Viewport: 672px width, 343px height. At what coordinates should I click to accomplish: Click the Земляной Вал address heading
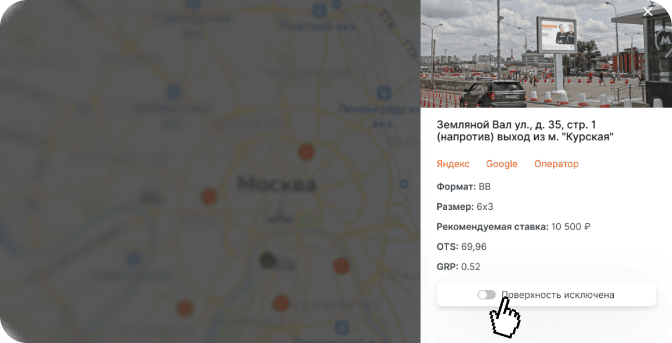[525, 131]
